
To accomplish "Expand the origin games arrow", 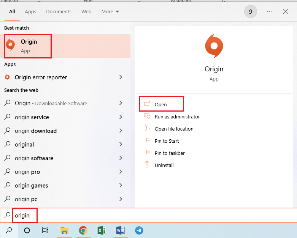I will click(121, 185).
